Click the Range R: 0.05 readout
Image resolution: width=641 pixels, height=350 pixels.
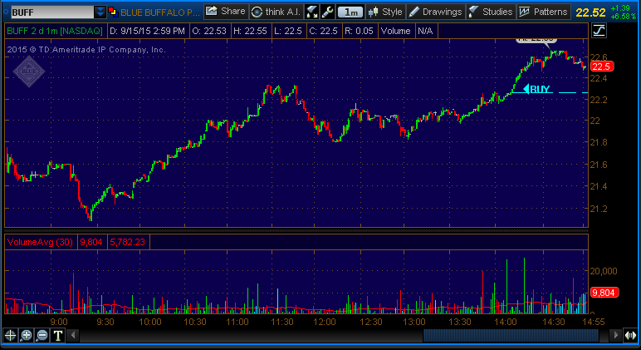point(359,31)
